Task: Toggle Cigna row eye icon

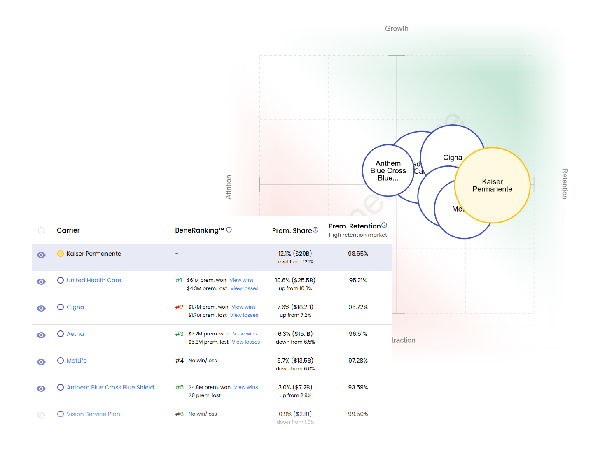Action: [x=41, y=309]
